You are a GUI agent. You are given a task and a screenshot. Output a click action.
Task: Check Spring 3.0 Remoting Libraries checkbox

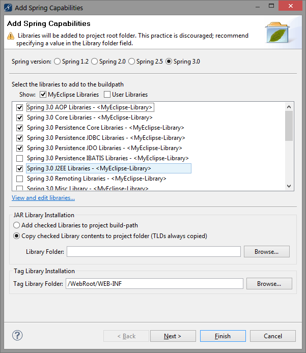click(20, 179)
